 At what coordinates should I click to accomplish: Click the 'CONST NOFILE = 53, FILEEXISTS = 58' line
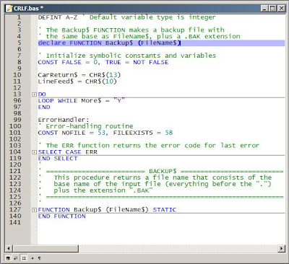click(x=105, y=133)
